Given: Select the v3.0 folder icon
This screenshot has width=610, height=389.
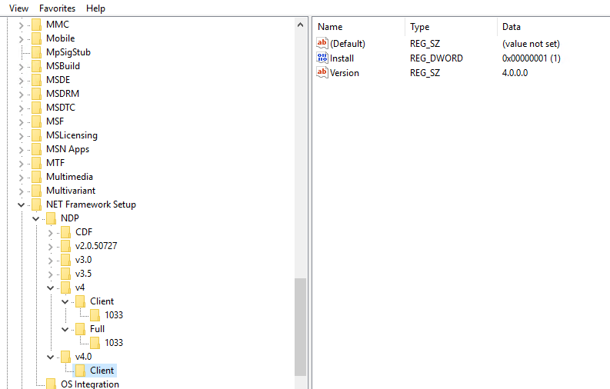Looking at the screenshot, I should tap(65, 260).
